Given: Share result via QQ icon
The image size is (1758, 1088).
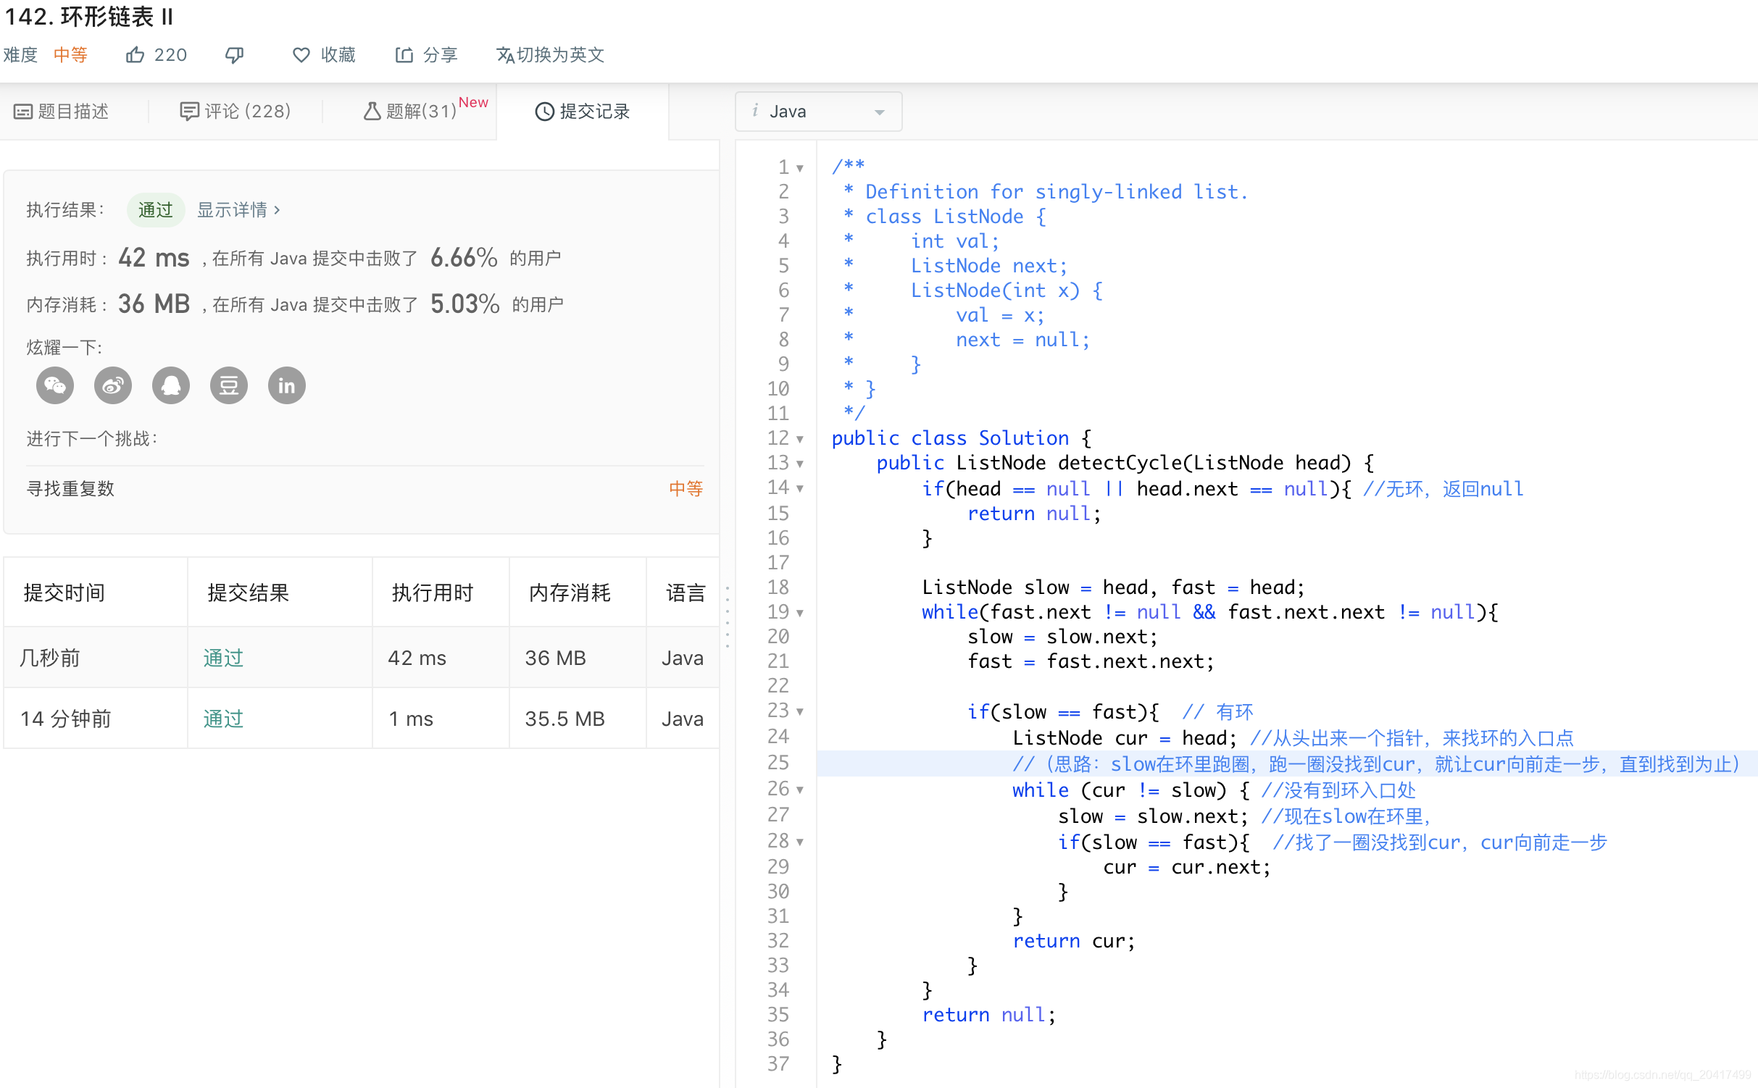Looking at the screenshot, I should pyautogui.click(x=170, y=385).
